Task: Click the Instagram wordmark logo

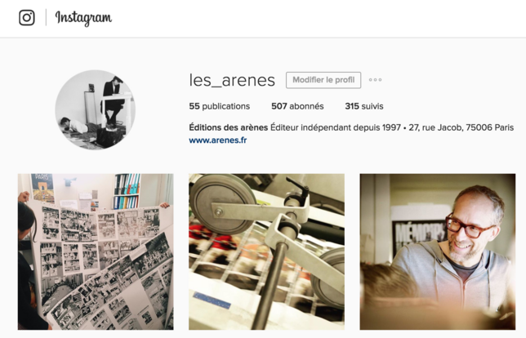Action: click(83, 18)
